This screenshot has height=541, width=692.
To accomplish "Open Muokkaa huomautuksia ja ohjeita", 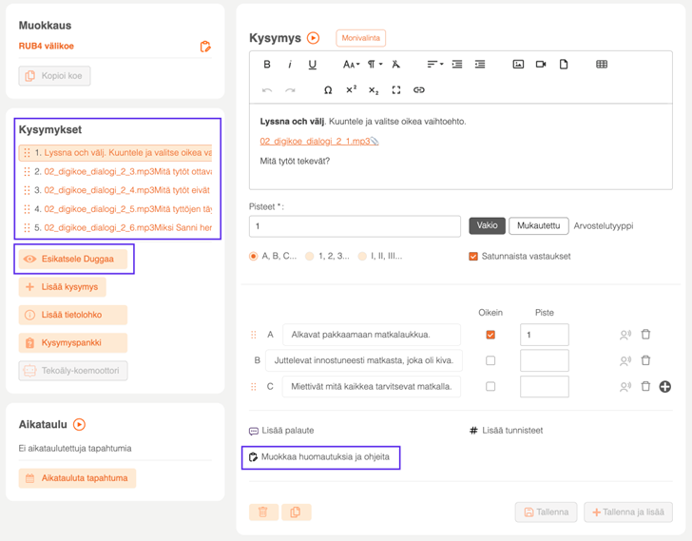I will click(319, 457).
